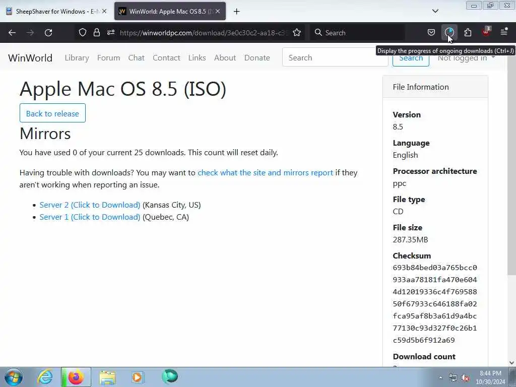
Task: Download from Server 1 Quebec
Action: 90,217
